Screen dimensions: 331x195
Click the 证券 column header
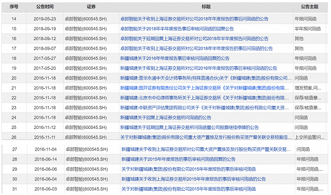coord(91,7)
